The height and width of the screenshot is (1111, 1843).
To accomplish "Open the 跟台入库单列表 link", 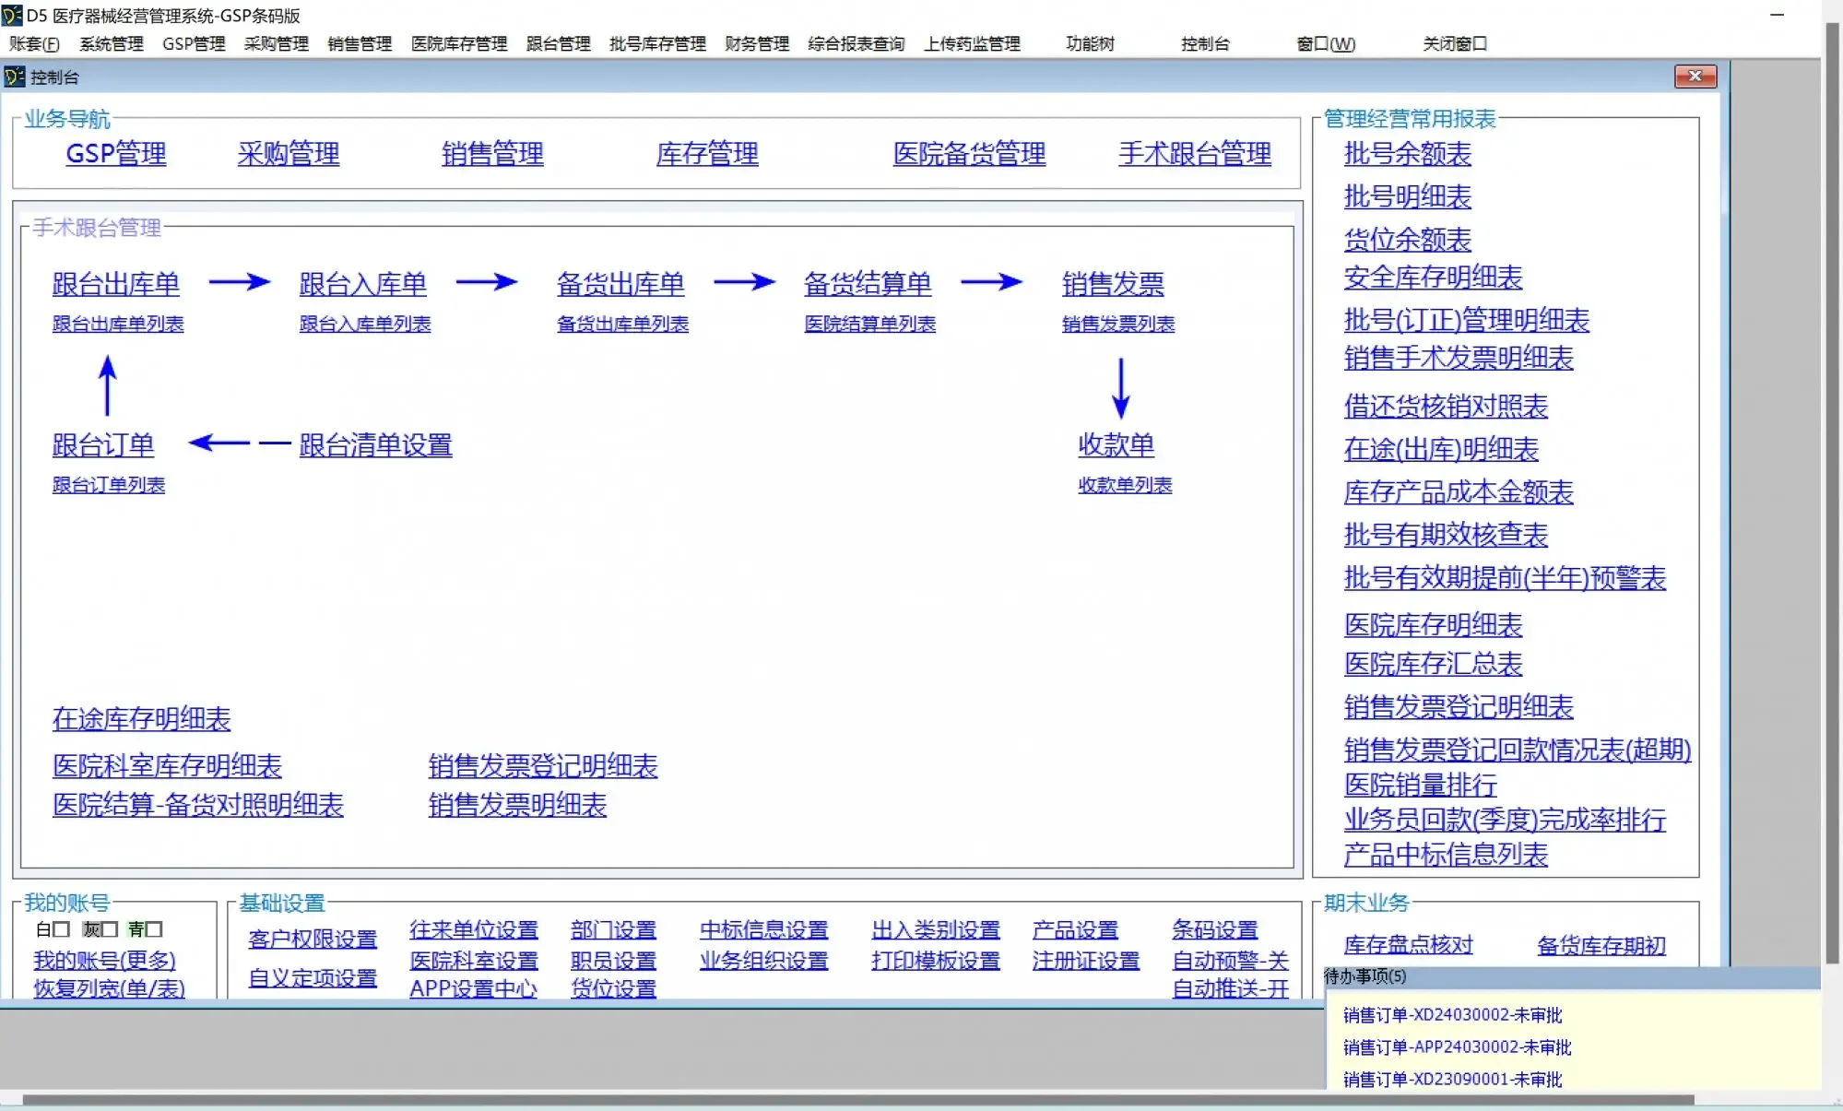I will 365,324.
